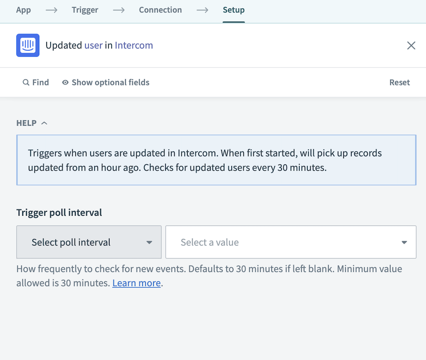426x360 pixels.
Task: Click arrow between Connection and Setup
Action: tap(202, 10)
